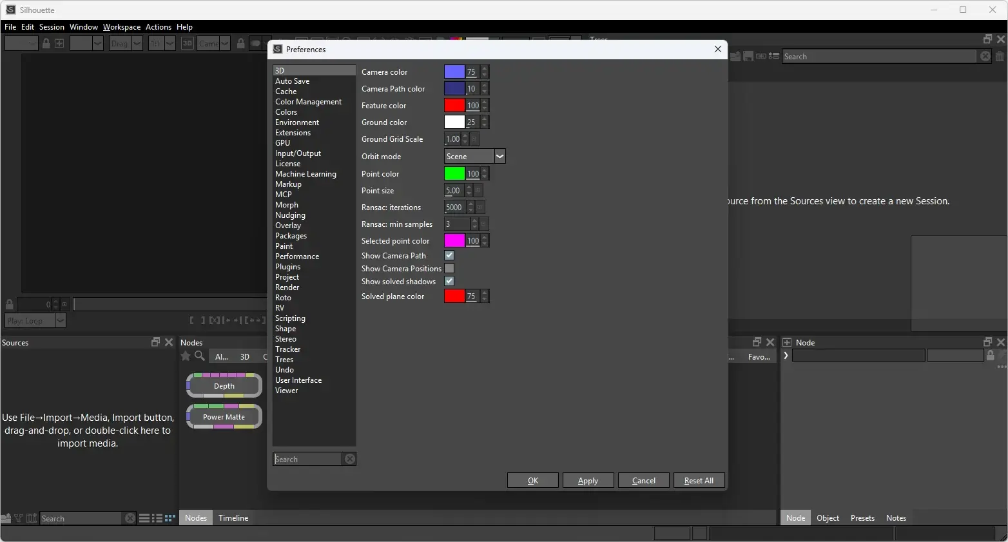
Task: Switch Sources panel to thumbnail grid view
Action: tap(170, 518)
